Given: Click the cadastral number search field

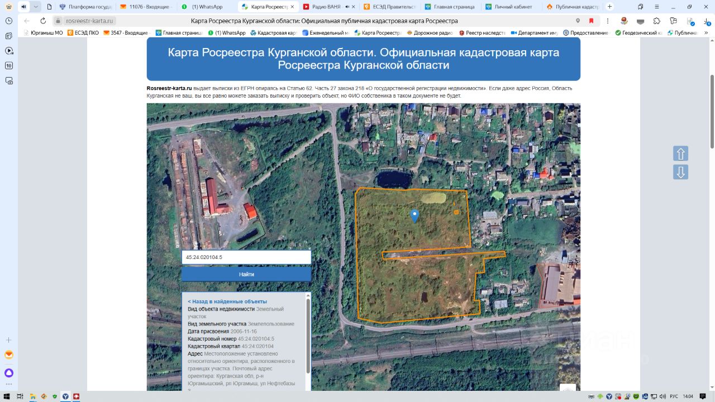Looking at the screenshot, I should (246, 257).
